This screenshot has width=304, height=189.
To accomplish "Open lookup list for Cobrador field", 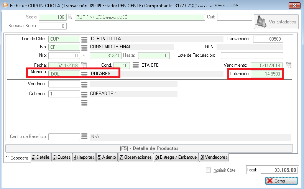I will (x=84, y=94).
